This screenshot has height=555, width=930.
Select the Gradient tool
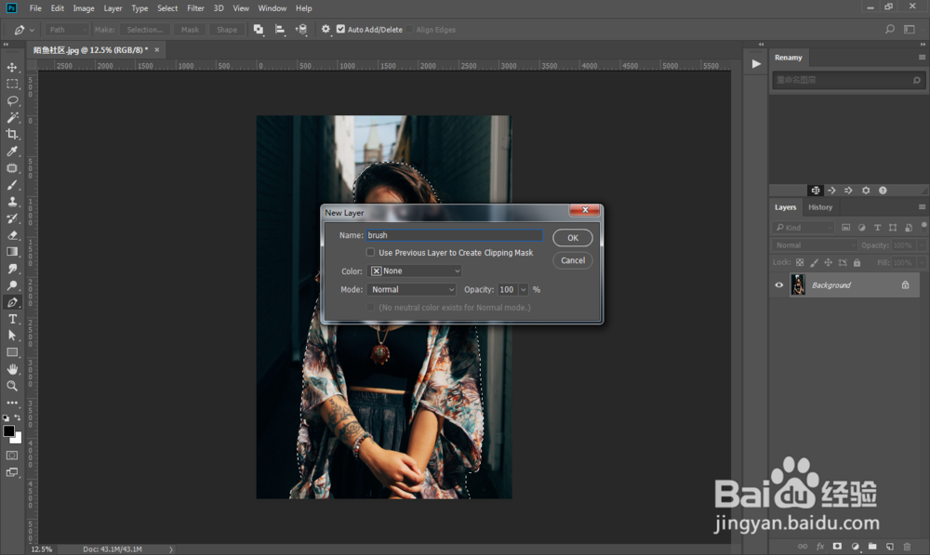tap(12, 252)
